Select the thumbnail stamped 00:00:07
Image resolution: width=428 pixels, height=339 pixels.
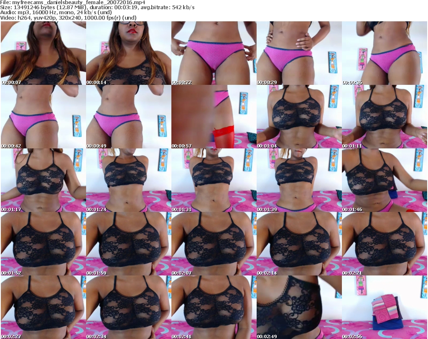pyautogui.click(x=43, y=53)
